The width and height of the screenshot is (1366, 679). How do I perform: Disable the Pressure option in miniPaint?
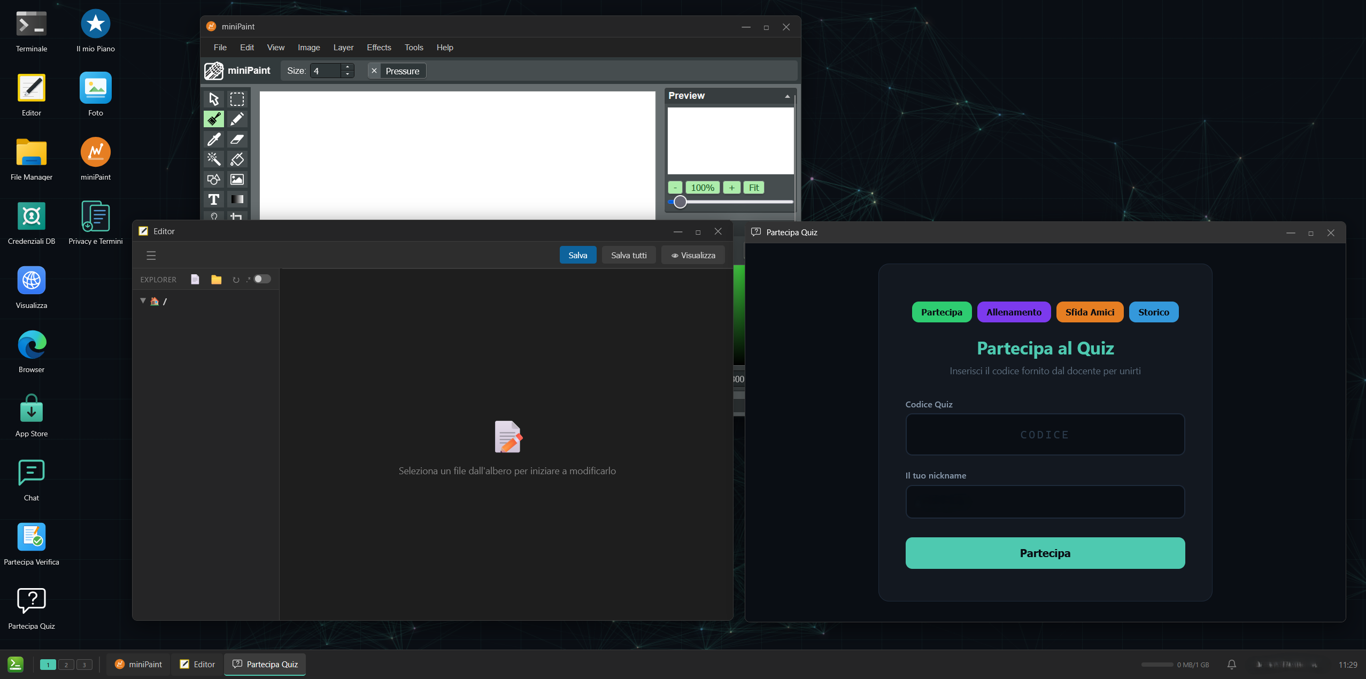[374, 71]
